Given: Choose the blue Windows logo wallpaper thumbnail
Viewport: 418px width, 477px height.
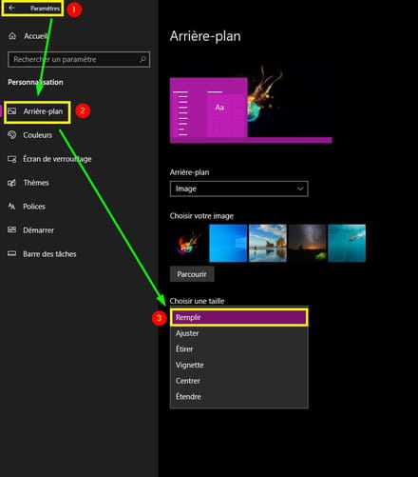Looking at the screenshot, I should point(228,243).
